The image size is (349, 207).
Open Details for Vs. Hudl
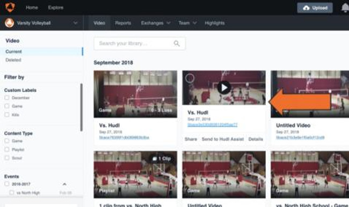point(256,139)
